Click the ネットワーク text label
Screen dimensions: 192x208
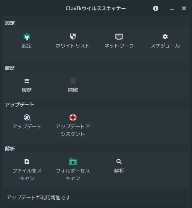pyautogui.click(x=119, y=46)
